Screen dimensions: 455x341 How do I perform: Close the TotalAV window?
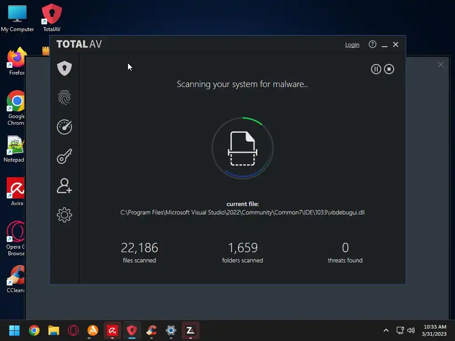(395, 44)
